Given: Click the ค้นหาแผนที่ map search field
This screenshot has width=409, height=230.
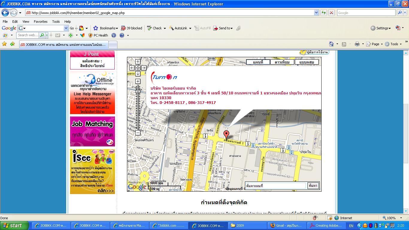Looking at the screenshot, I should coord(275,186).
